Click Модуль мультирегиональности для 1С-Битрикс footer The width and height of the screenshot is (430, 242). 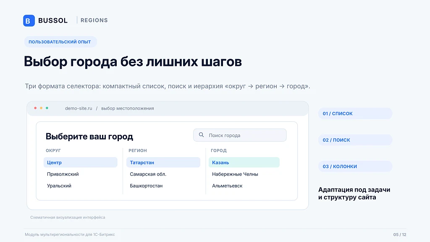(70, 234)
